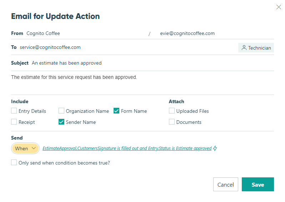Uncheck the Form Name checkbox
285x202 pixels.
pos(116,111)
